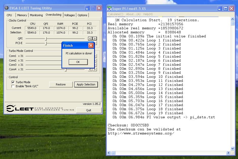Image resolution: width=238 pixels, height=159 pixels.
Task: Click the "Allocated memory = 8388648" line
Action: tap(144, 32)
